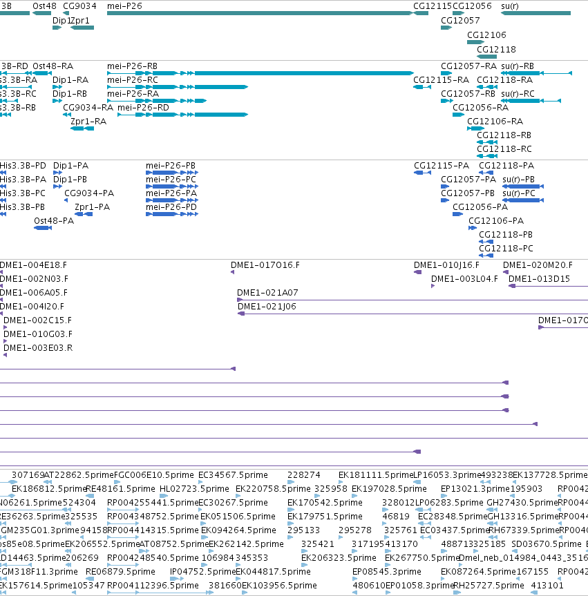
Task: Open transcript mei-P26-RC label
Action: [133, 80]
